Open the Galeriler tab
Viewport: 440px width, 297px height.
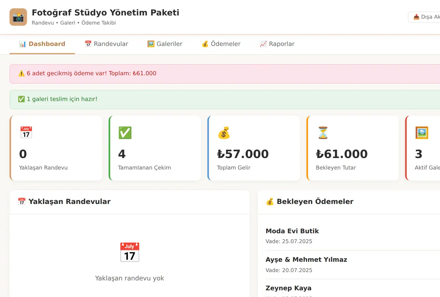[x=165, y=44]
